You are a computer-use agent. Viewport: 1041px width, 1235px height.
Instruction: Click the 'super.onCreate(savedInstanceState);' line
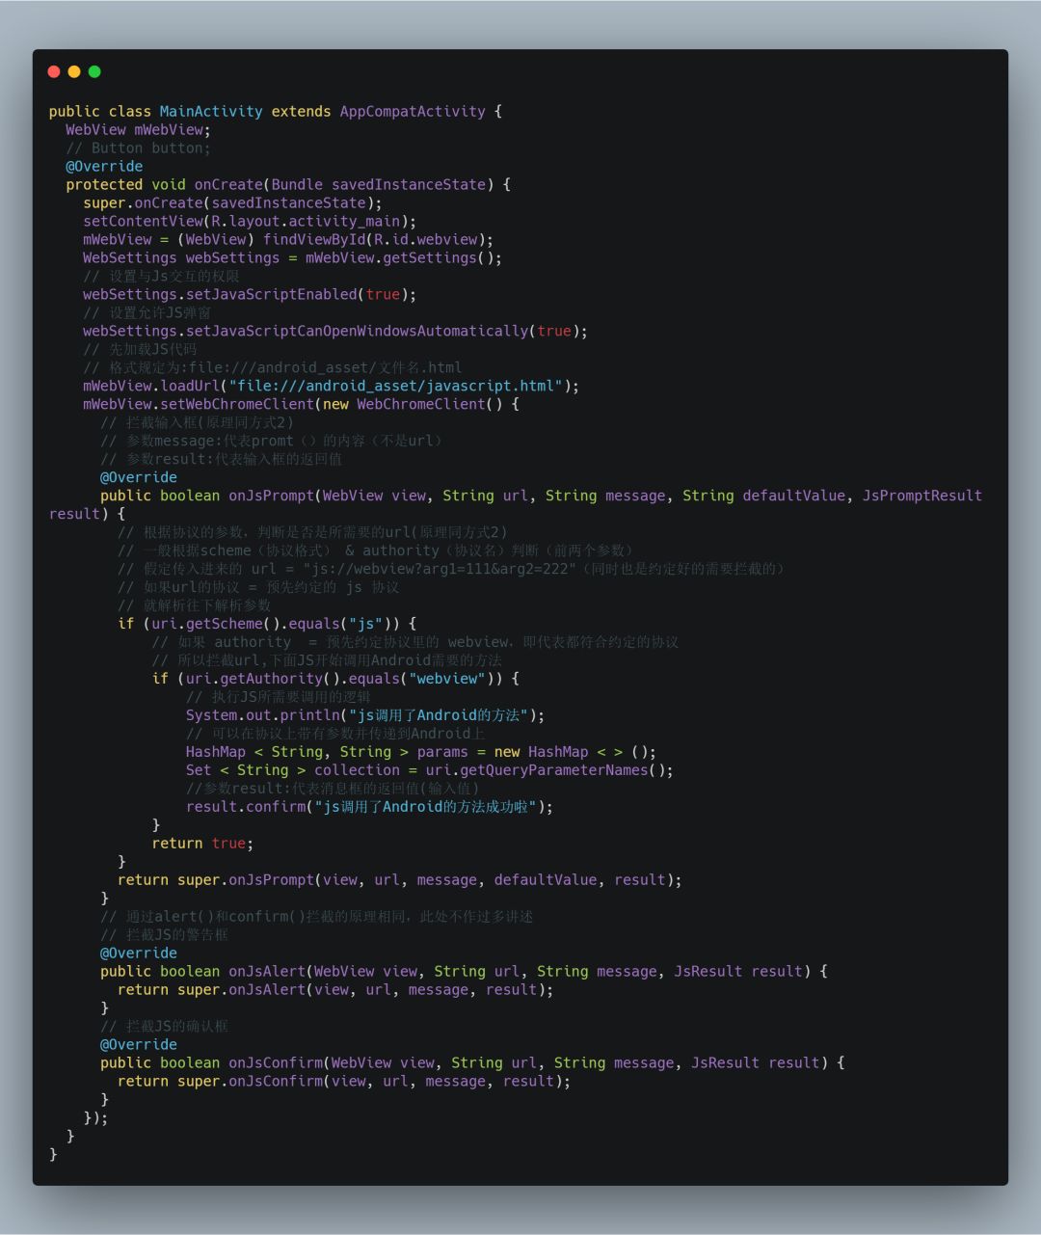tap(232, 203)
